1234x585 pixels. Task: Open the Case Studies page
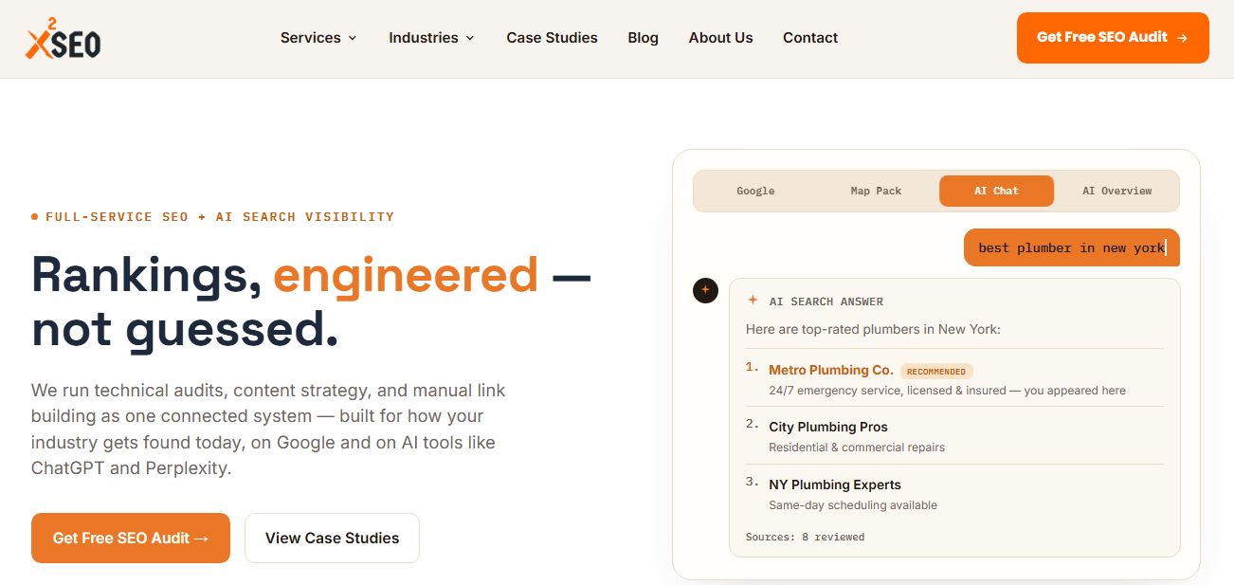[552, 38]
